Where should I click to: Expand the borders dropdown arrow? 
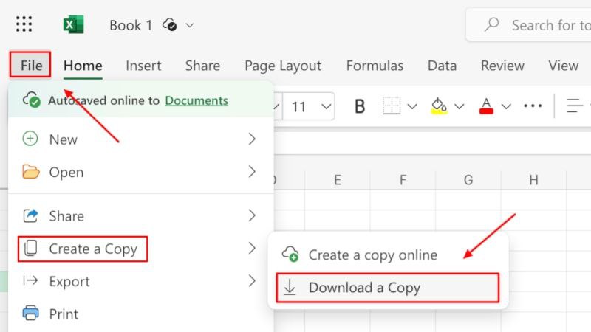412,106
